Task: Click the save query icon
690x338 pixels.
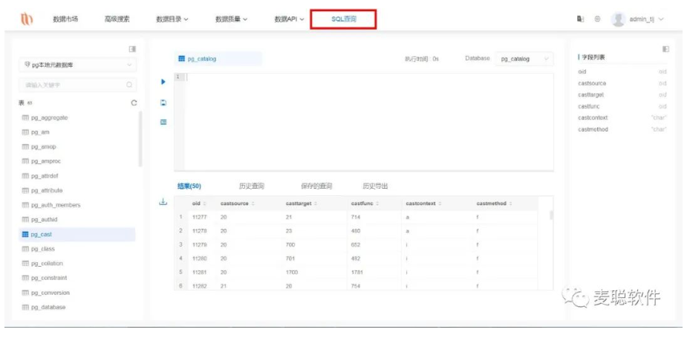Action: point(163,103)
